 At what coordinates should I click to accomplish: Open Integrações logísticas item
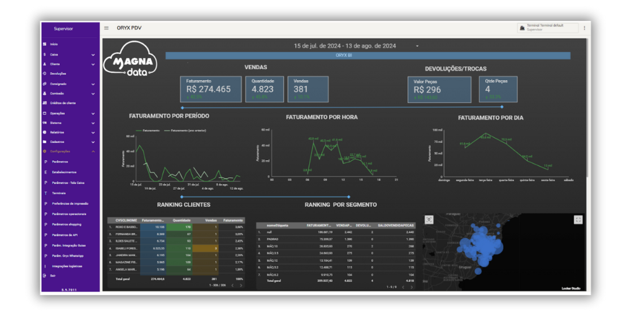[x=67, y=266]
